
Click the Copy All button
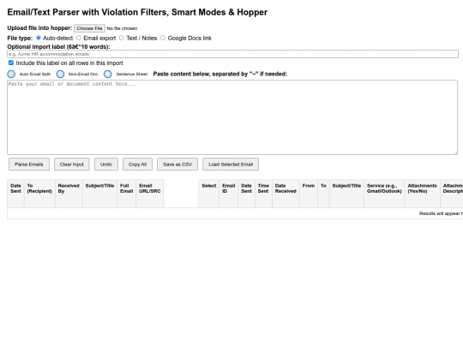137,165
